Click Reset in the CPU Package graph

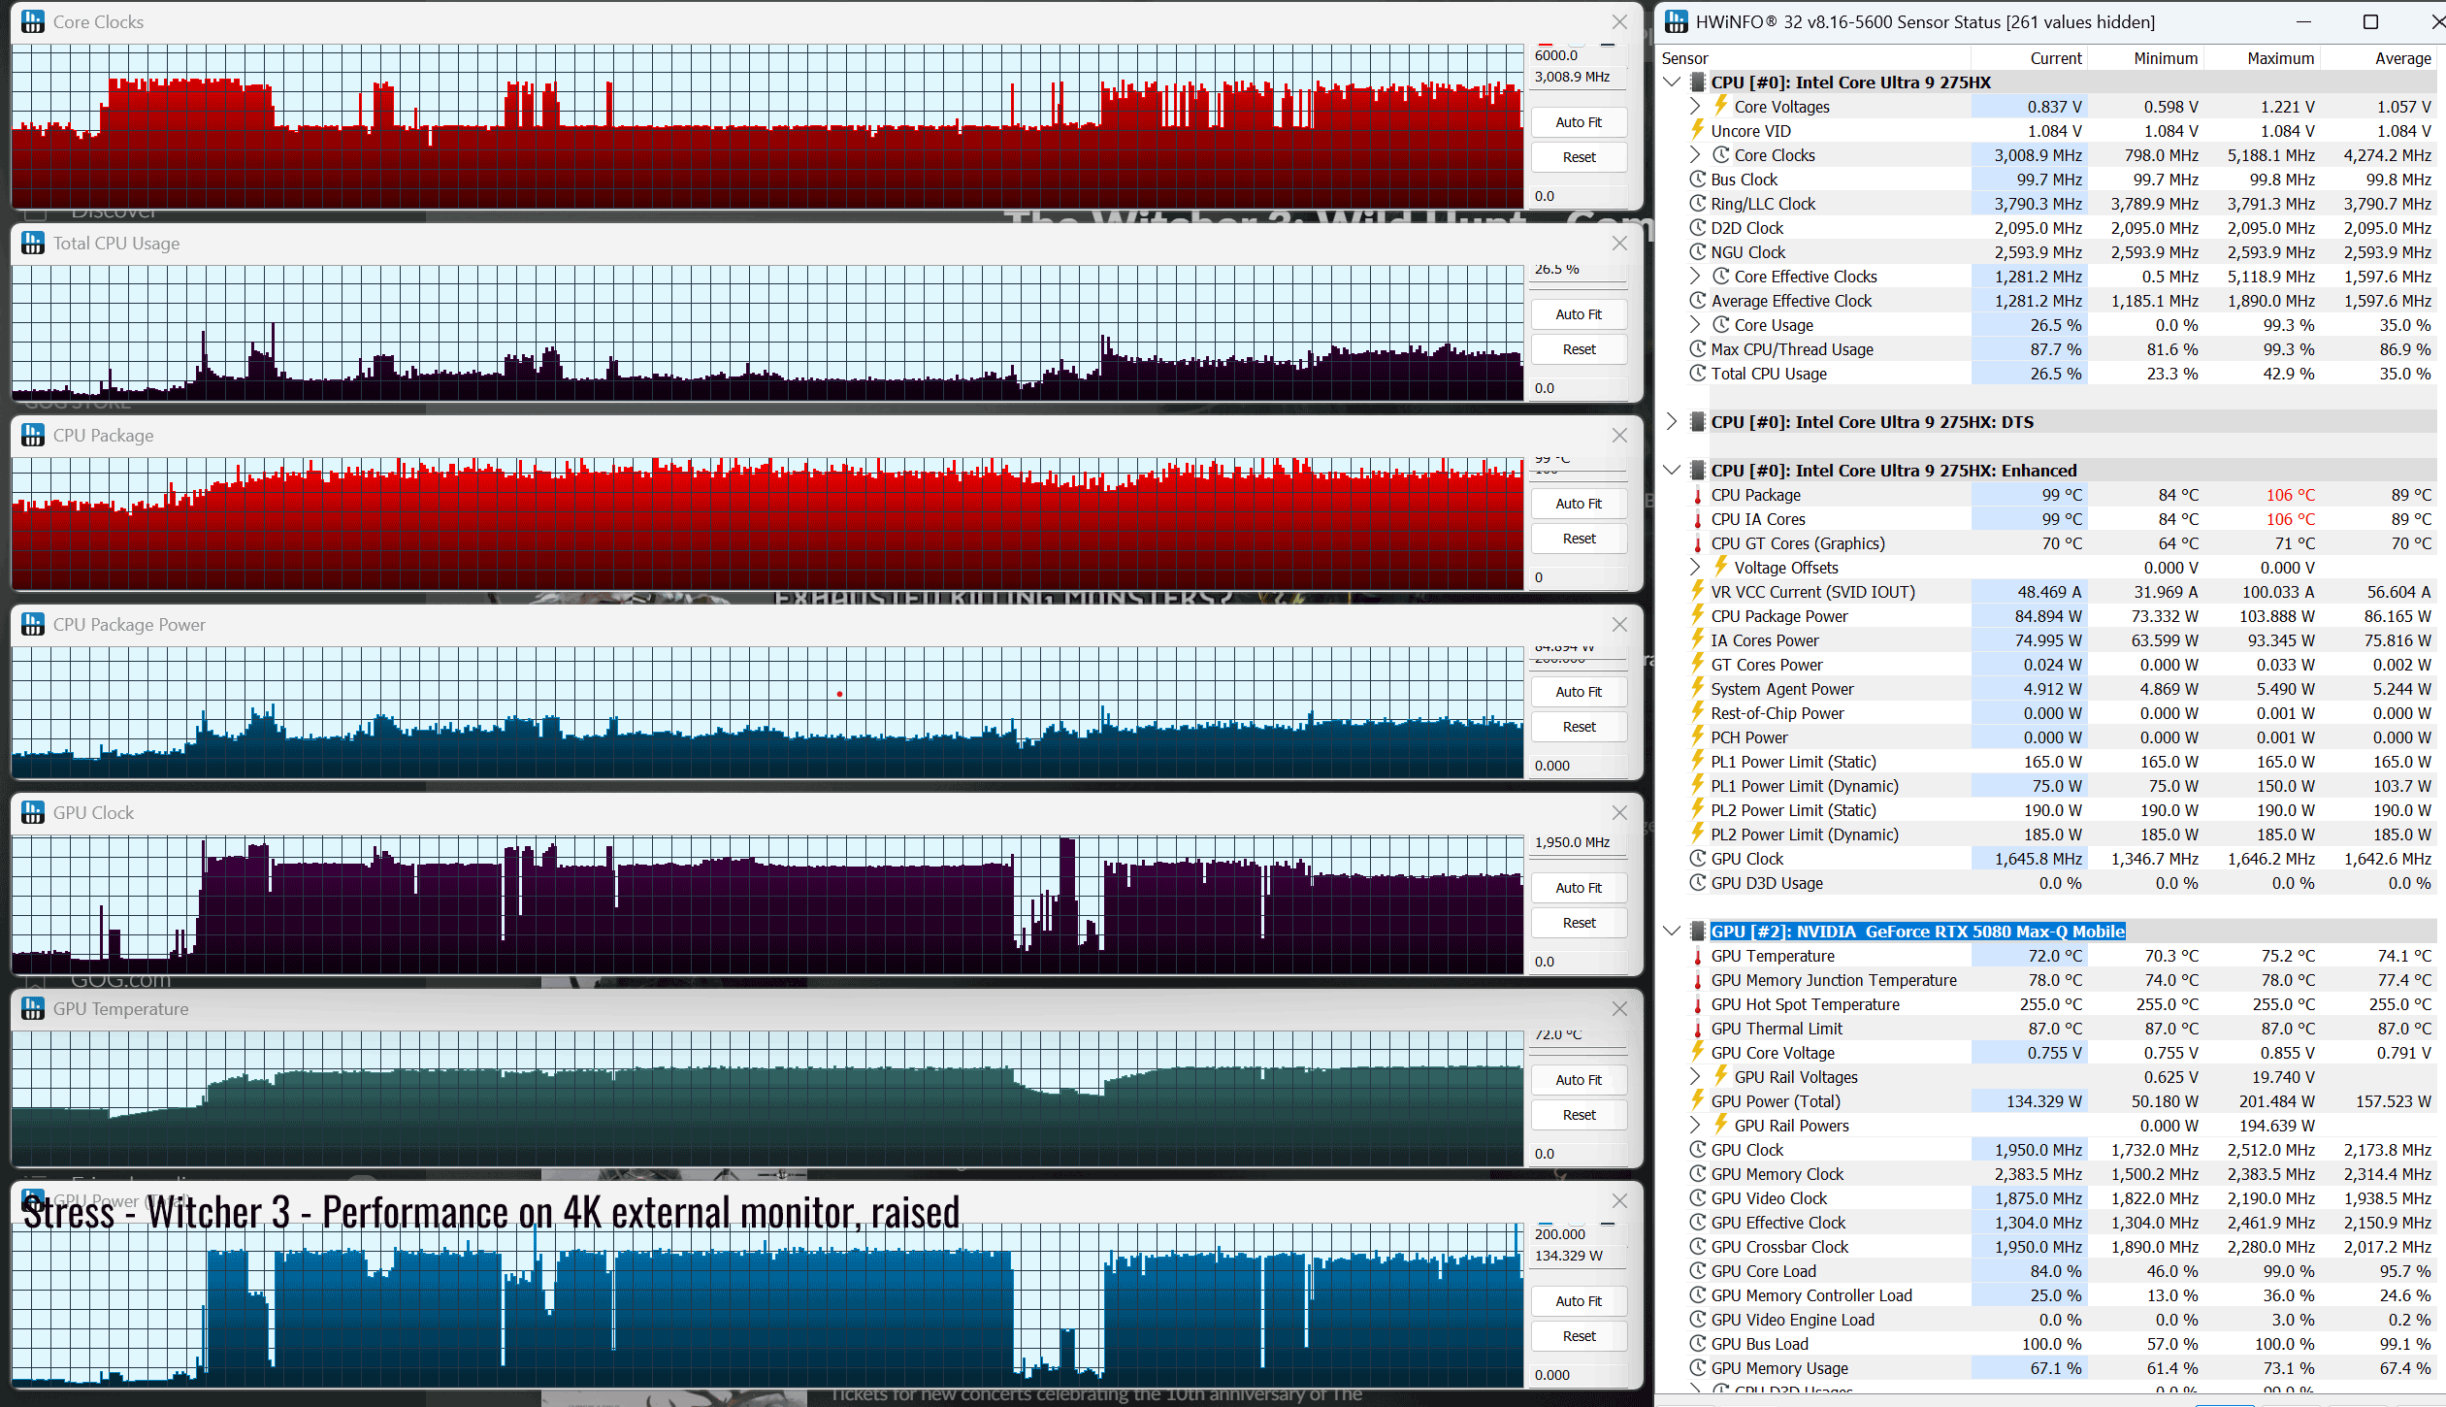tap(1579, 539)
